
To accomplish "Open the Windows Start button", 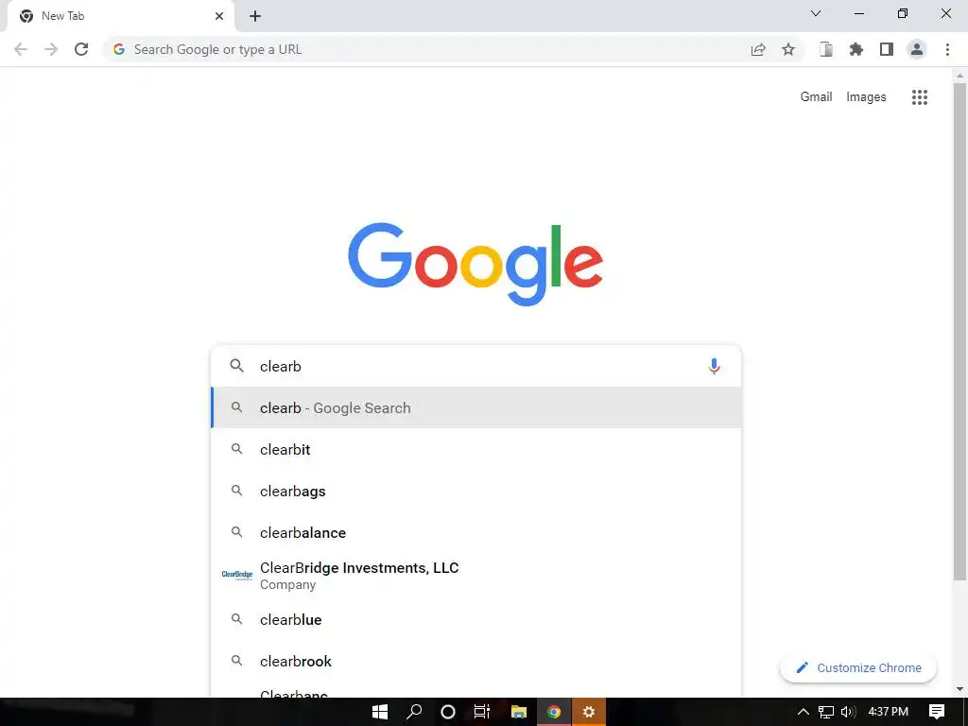I will (380, 712).
